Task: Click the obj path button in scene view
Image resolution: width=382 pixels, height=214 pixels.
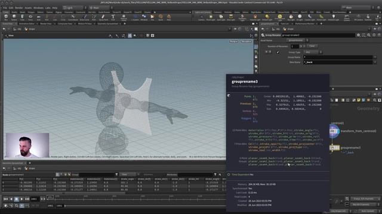Action: 17,29
